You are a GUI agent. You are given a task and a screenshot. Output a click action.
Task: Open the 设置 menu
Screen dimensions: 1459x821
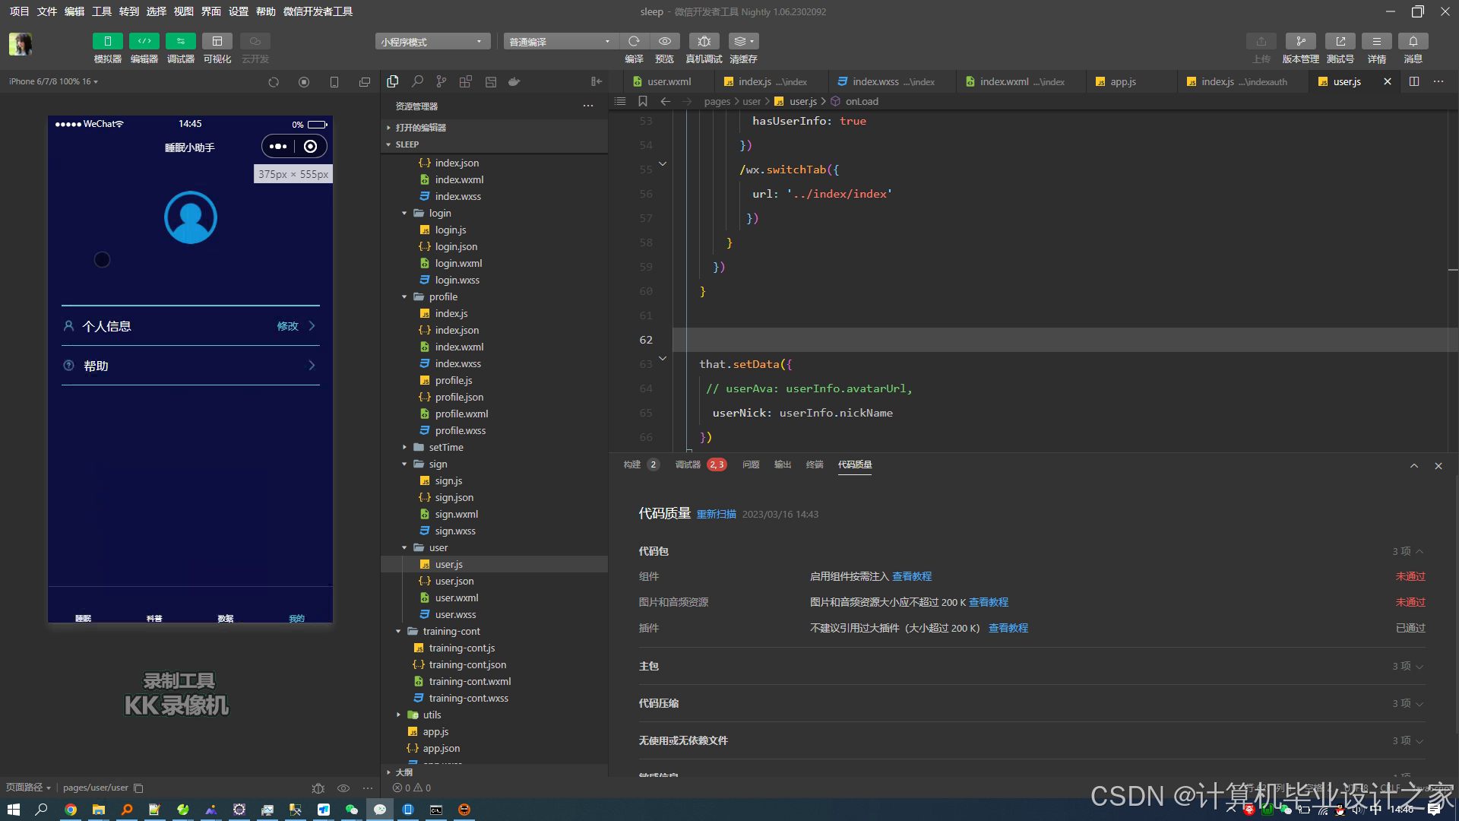click(239, 11)
